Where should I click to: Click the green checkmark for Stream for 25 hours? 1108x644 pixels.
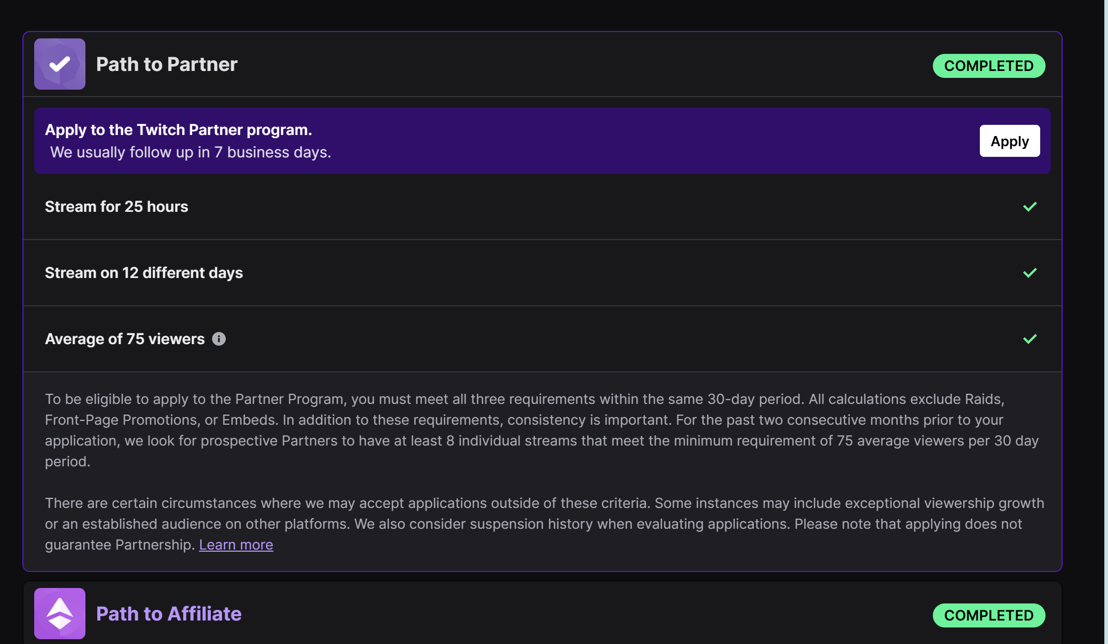click(1030, 206)
